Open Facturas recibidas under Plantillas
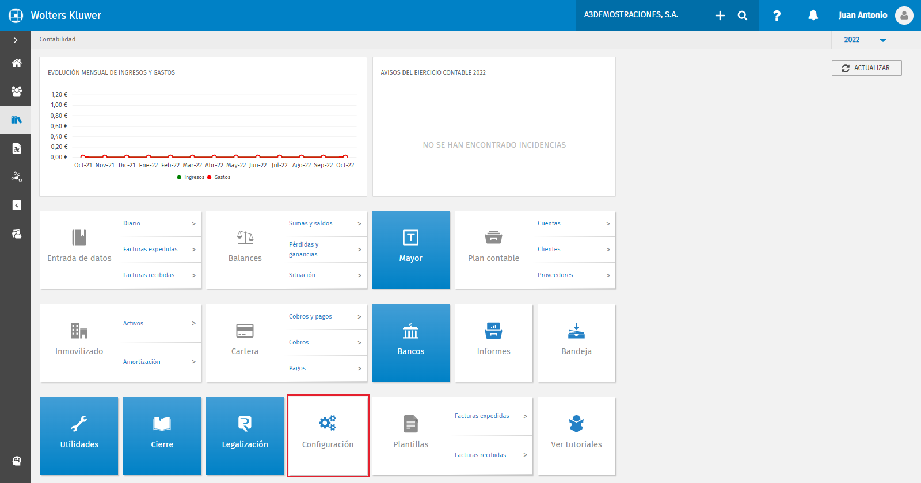Viewport: 921px width, 483px height. (x=481, y=455)
